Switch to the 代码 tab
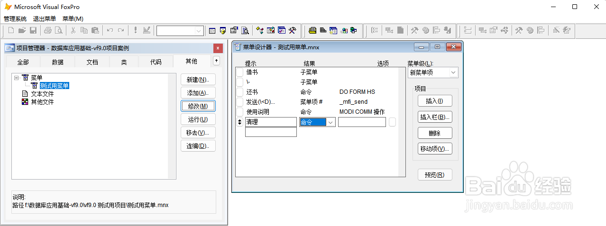 (156, 62)
